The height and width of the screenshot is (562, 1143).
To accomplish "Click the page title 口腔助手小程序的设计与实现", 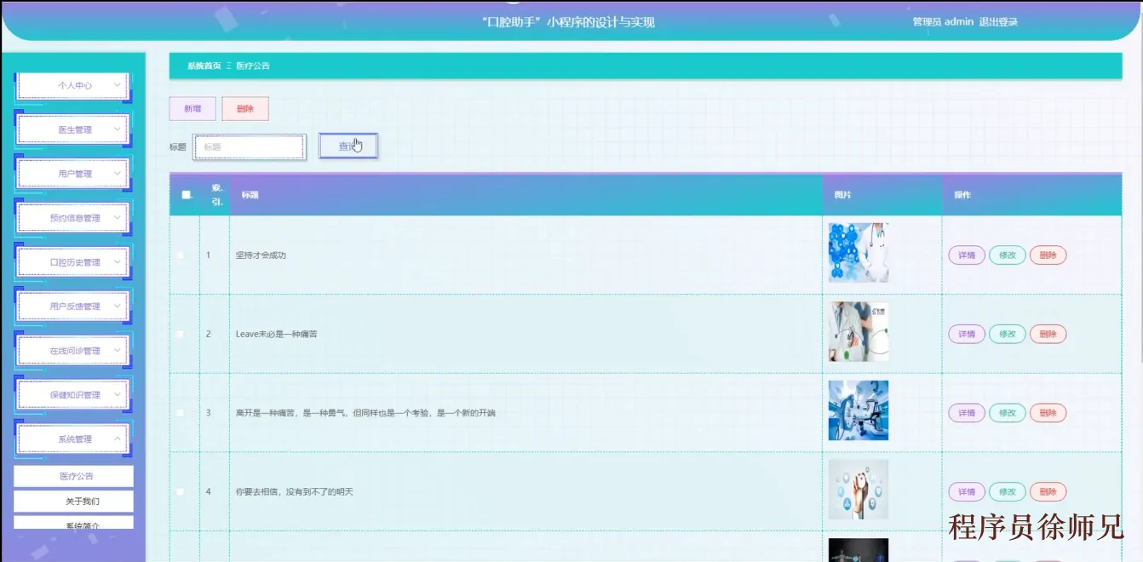I will pos(568,22).
